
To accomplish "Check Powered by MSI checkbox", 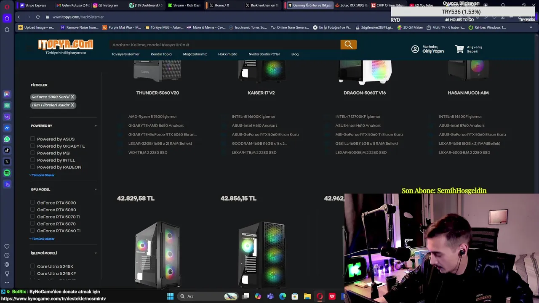I will (32, 153).
